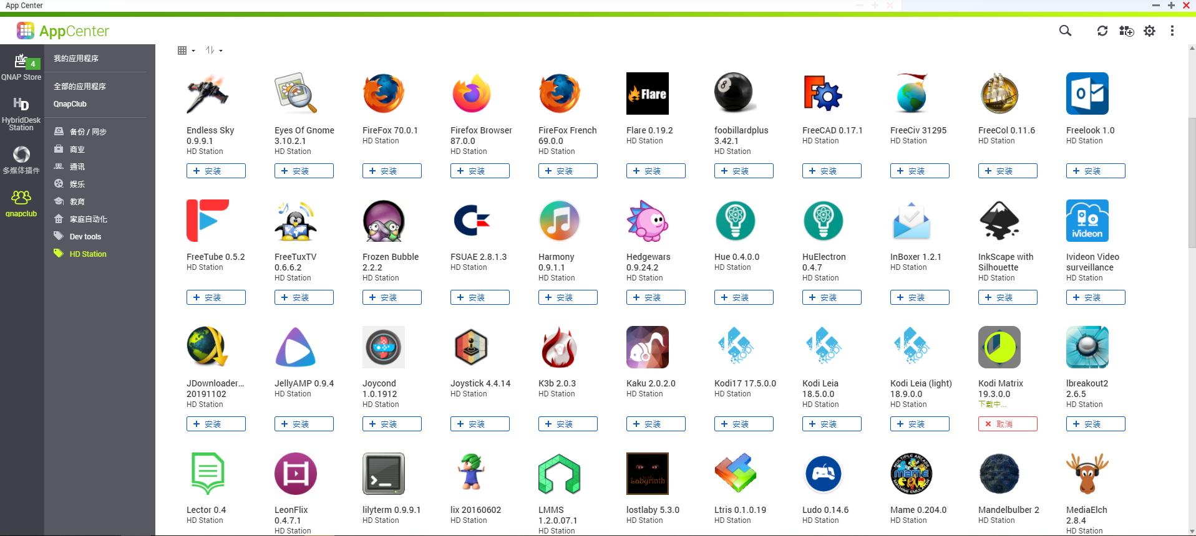Click the refresh icon in the header
Viewport: 1196px width, 536px height.
[x=1102, y=31]
